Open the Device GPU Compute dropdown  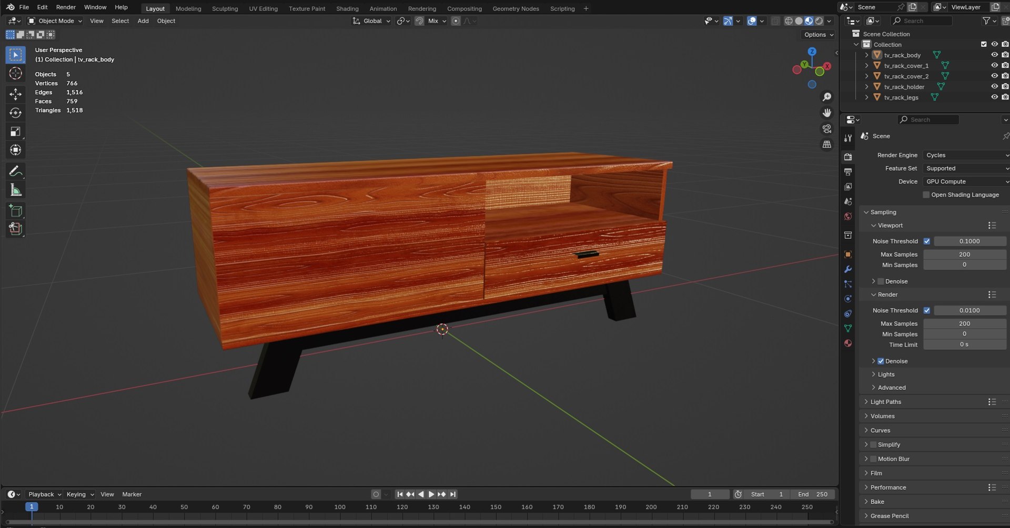(966, 181)
